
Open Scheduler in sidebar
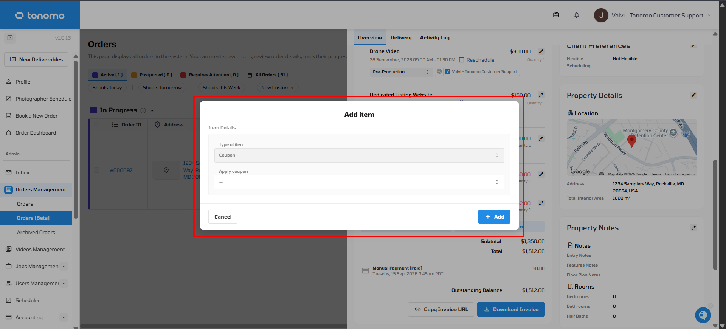point(28,300)
